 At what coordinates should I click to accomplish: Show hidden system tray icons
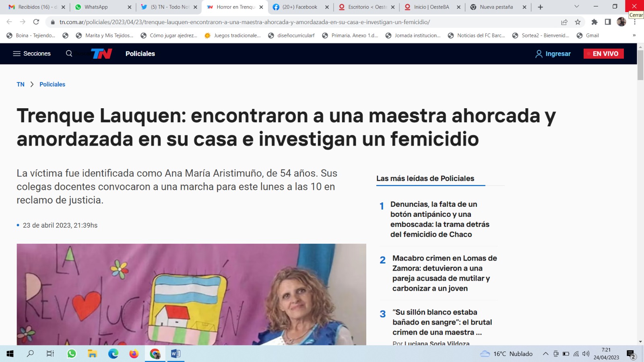(x=545, y=354)
